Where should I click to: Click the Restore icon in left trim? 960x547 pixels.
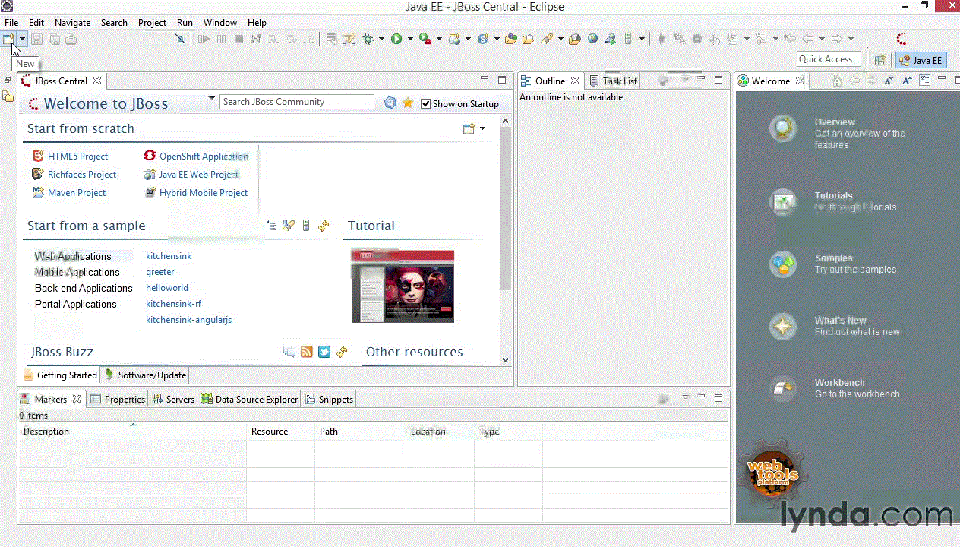pos(8,80)
